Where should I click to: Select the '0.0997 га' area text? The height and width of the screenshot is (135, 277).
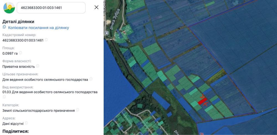click(x=10, y=53)
